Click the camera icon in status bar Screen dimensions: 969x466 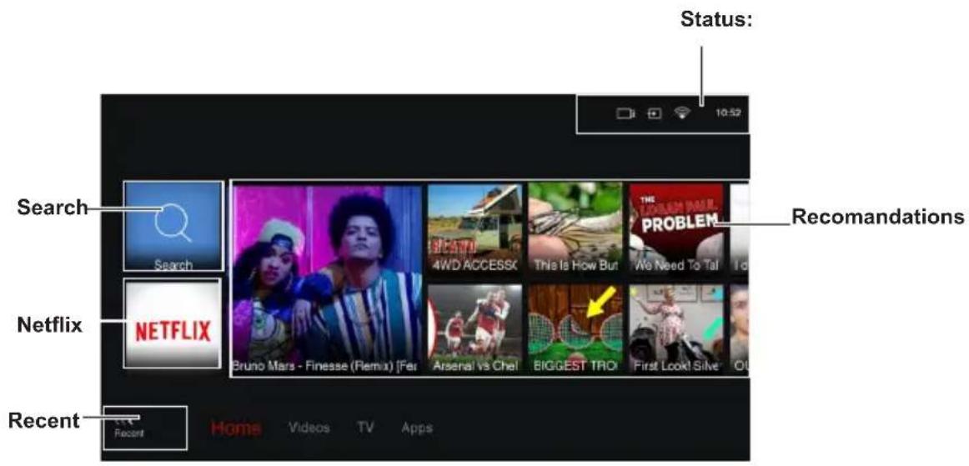pos(626,113)
